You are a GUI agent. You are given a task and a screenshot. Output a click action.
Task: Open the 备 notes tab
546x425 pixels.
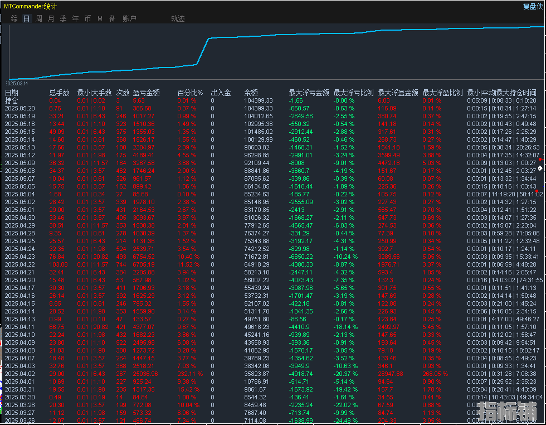[112, 18]
